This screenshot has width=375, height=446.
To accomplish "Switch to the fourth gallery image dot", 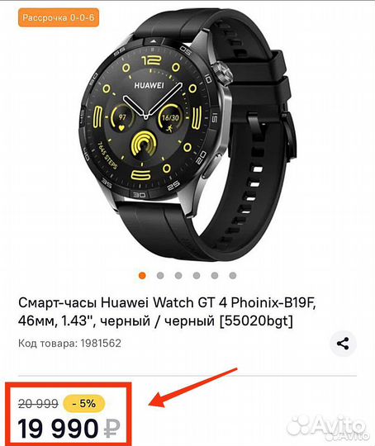I will pos(197,275).
